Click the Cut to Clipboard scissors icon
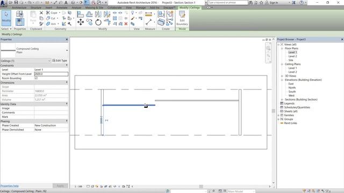Image resolution: width=344 pixels, height=193 pixels. pyautogui.click(x=41, y=13)
